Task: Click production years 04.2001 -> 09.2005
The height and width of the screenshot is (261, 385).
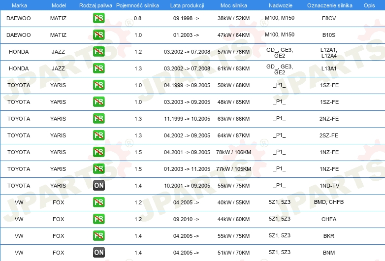Action: pos(187,152)
